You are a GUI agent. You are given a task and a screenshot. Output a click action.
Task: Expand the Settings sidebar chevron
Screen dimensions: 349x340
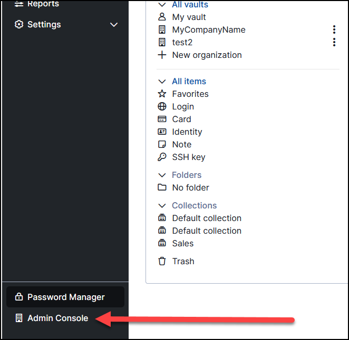(114, 25)
